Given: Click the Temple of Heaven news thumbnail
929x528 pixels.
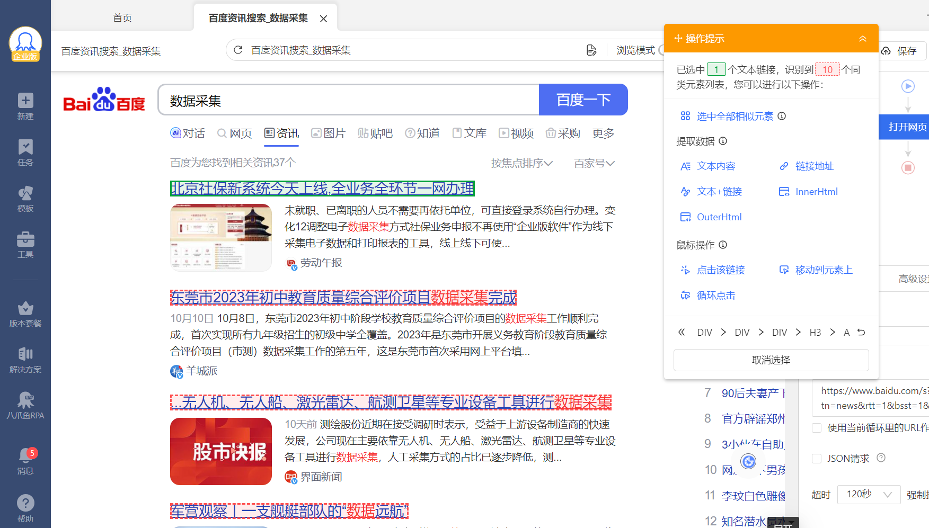Looking at the screenshot, I should tap(221, 237).
